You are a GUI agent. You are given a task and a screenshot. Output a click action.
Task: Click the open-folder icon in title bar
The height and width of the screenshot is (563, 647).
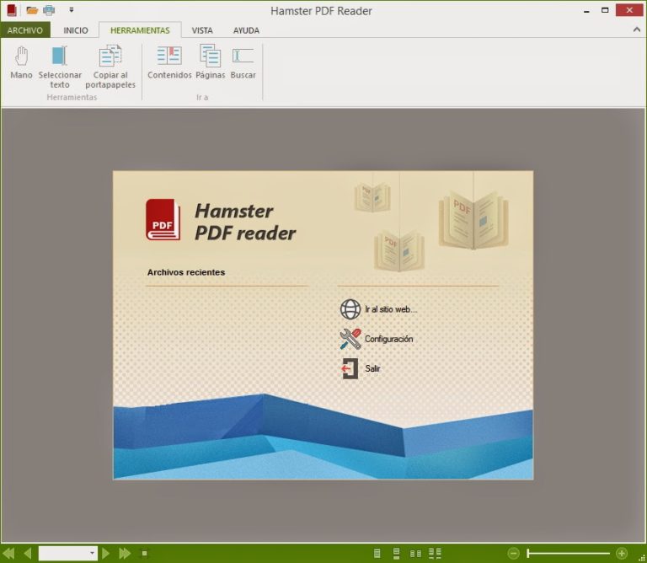tap(32, 10)
